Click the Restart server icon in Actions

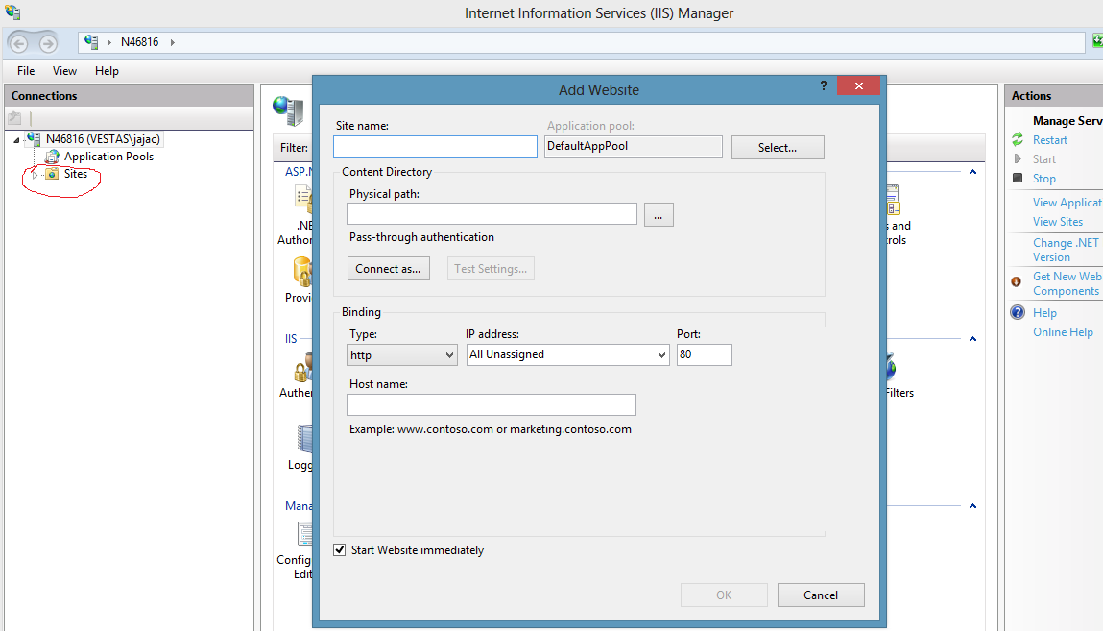1018,139
